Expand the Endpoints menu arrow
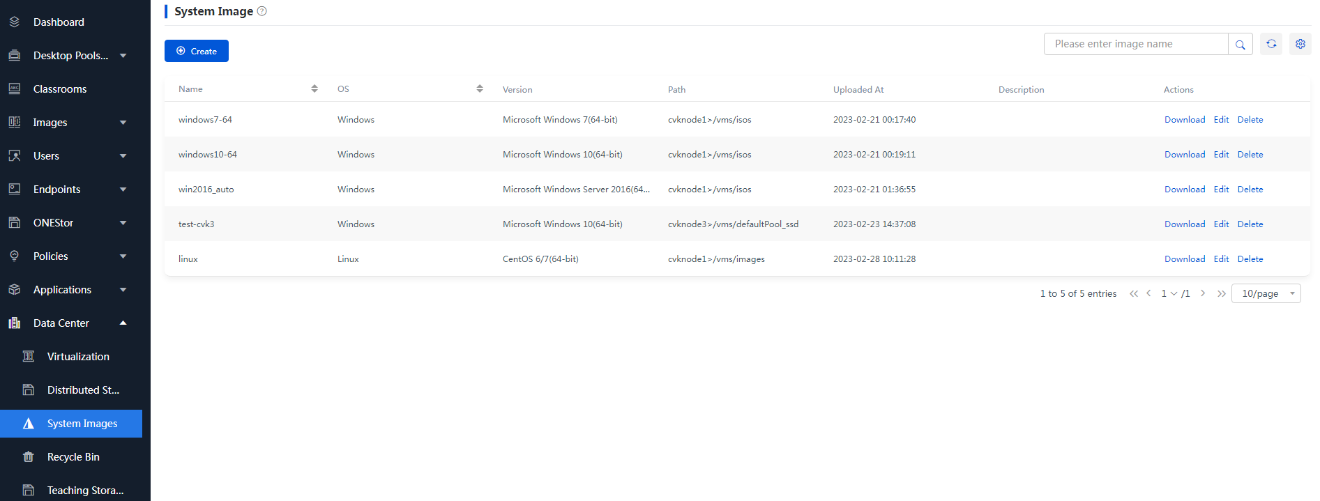The height and width of the screenshot is (501, 1320). click(123, 190)
